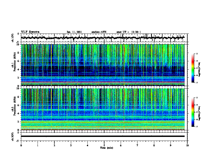Image resolution: width=211 pixels, height=163 pixels.
Task: Select the ch.1 "Frequency (kHz)" axis label
Action: click(15, 62)
